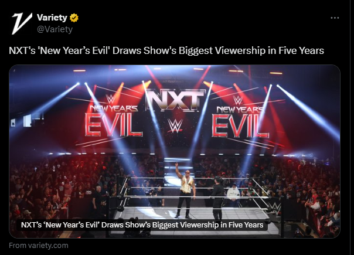Click the left New Year's Evil sign
Viewport: 354px width, 255px height.
coord(114,121)
